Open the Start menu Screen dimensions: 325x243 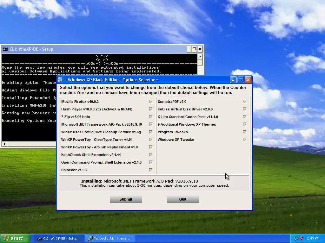pos(15,238)
